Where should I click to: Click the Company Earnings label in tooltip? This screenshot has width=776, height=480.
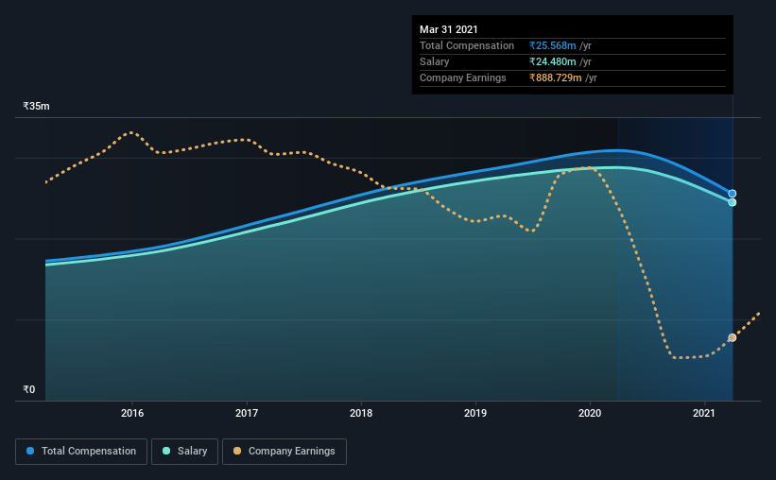coord(463,77)
